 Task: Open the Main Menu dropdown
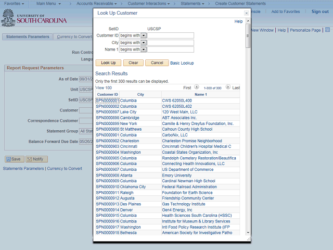(x=48, y=4)
